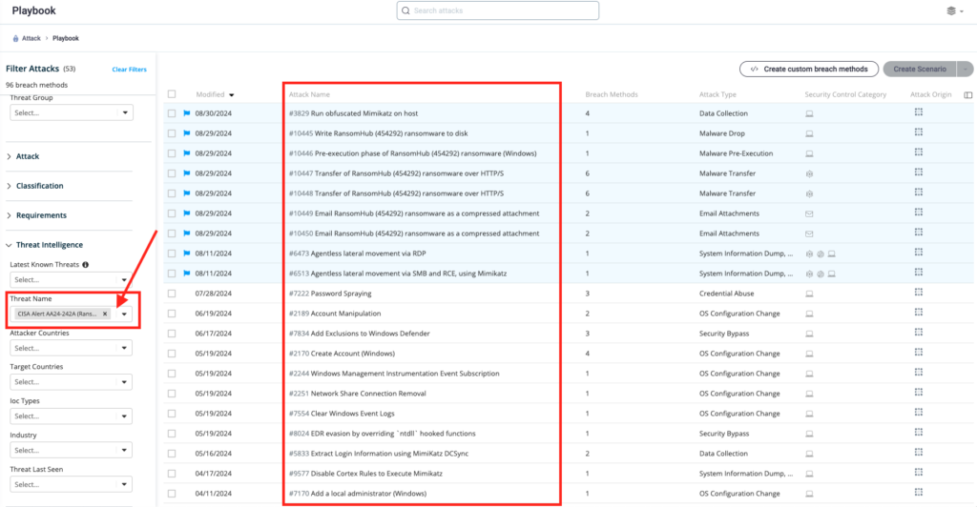Go to Attack in the breadcrumb
The height and width of the screenshot is (507, 977).
coord(31,38)
